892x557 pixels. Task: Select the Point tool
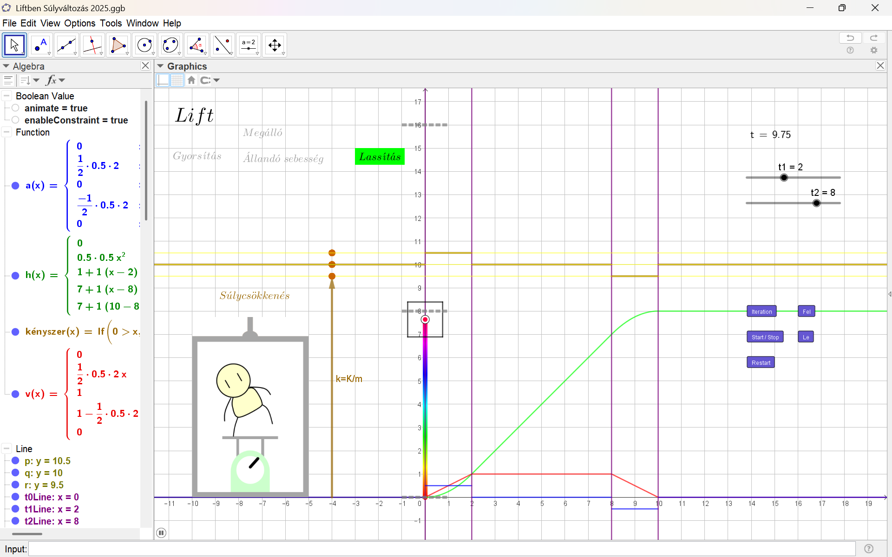pos(40,45)
